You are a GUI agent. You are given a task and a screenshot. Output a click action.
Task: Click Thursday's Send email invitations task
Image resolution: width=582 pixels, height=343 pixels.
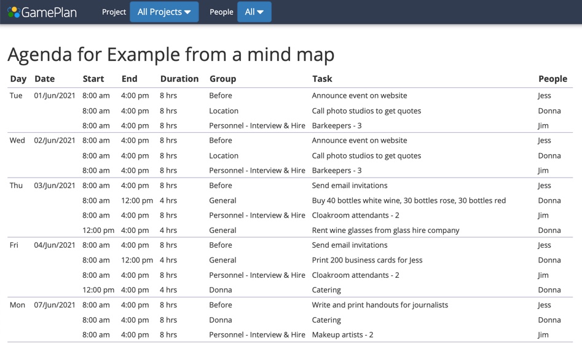coord(349,186)
